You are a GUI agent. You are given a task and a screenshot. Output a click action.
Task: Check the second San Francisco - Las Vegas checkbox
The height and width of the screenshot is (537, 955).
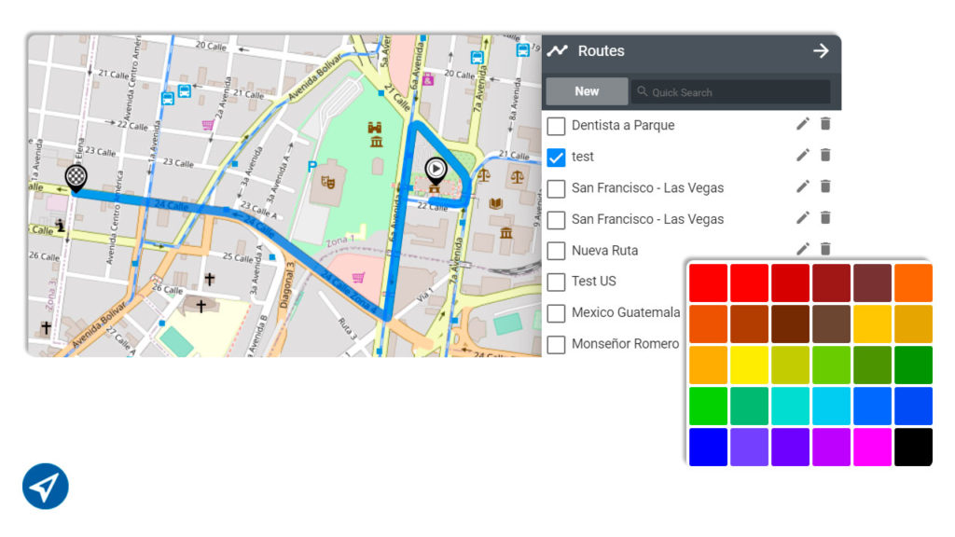click(556, 220)
